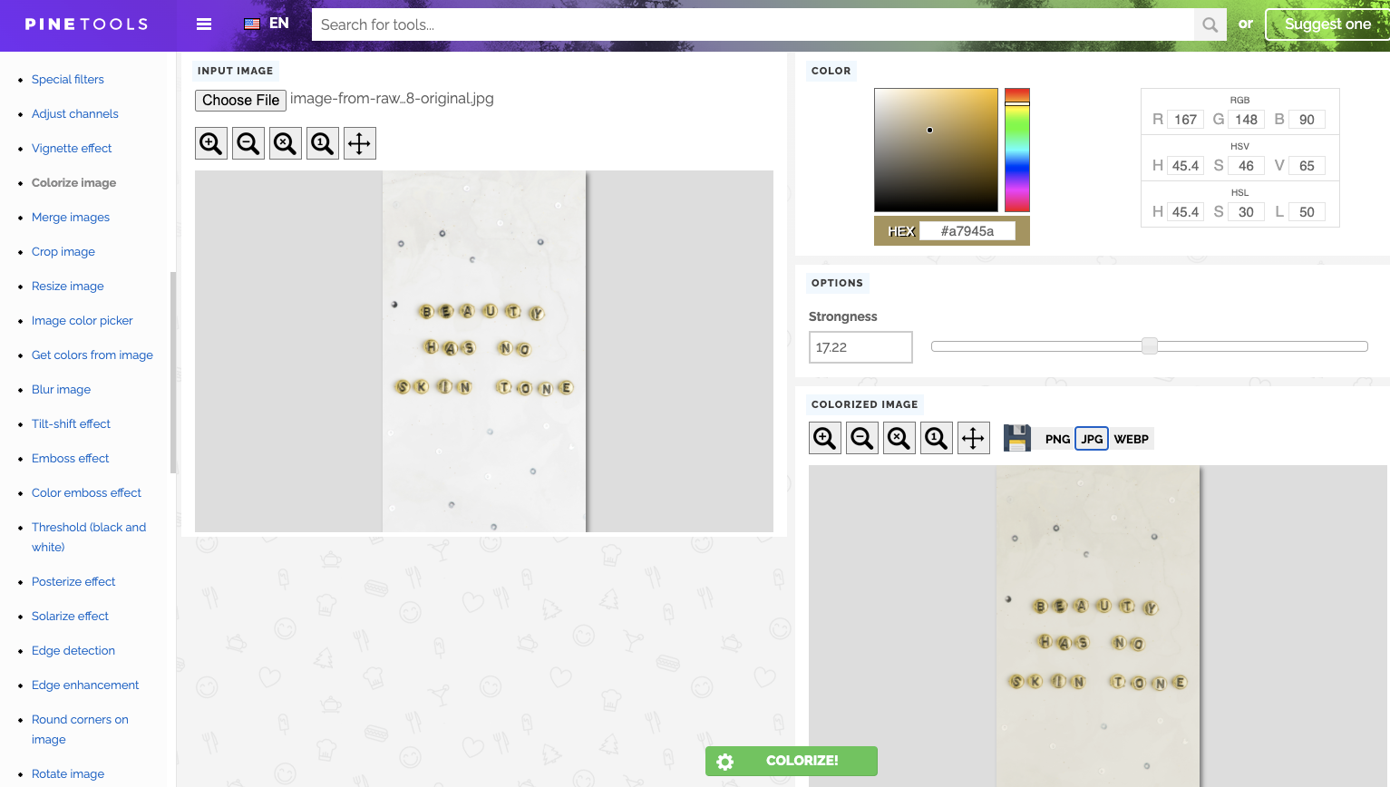Reset zoom of the input image
Viewport: 1390px width, 787px height.
point(285,142)
